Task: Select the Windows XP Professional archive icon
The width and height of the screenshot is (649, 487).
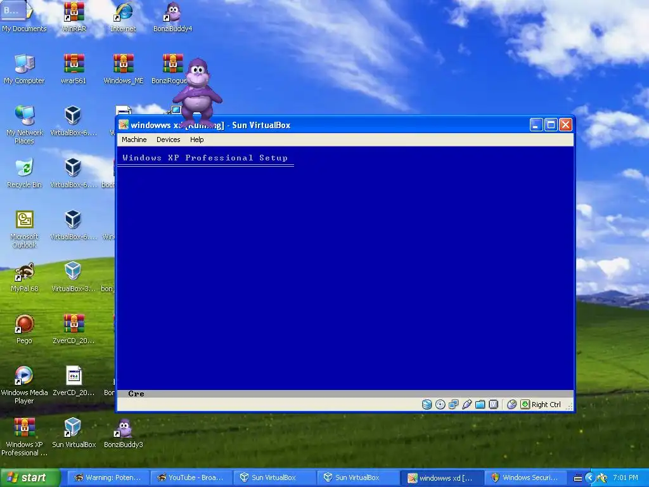Action: 24,437
